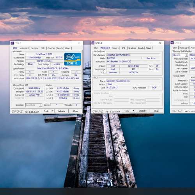
Task: Click the Max TDP value field
Action: (59, 57)
